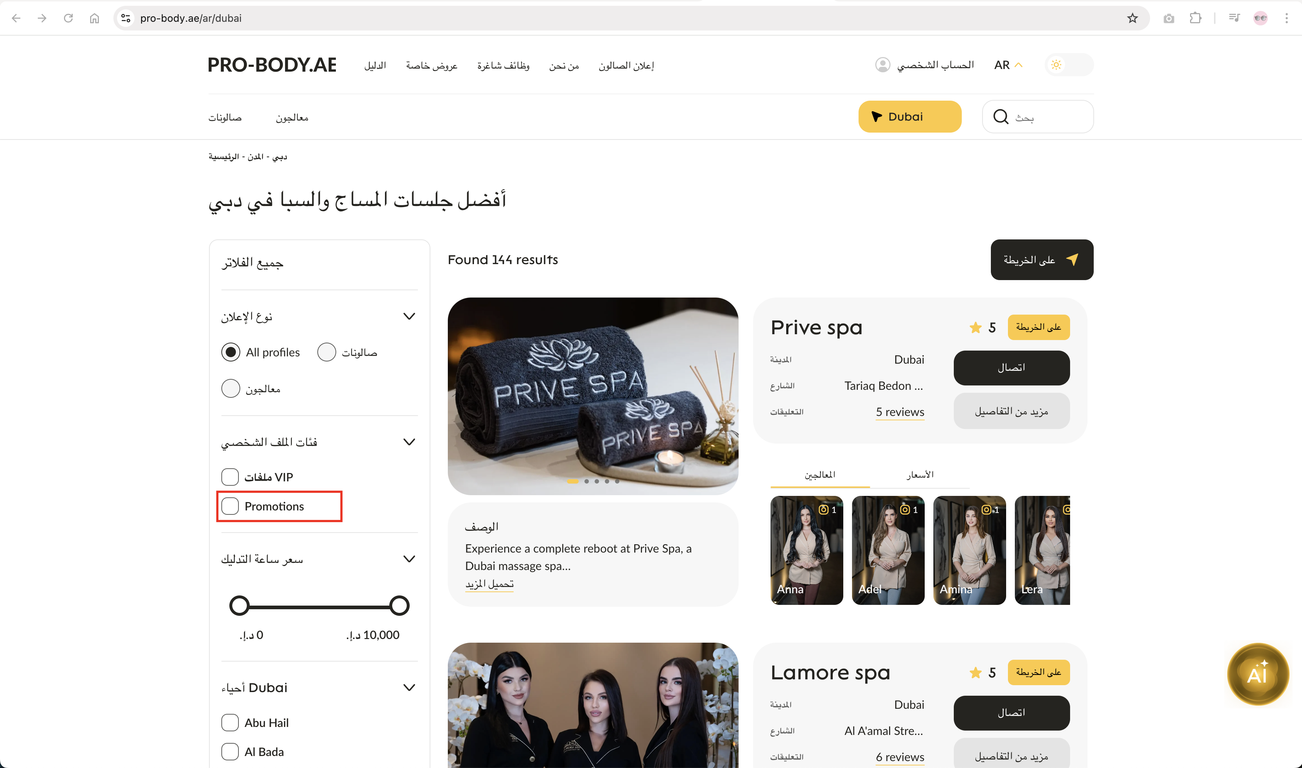Click the right price slider handle

pyautogui.click(x=399, y=606)
